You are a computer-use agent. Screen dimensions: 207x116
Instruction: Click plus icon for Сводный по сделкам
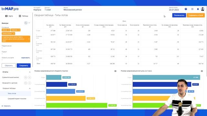click(x=29, y=83)
